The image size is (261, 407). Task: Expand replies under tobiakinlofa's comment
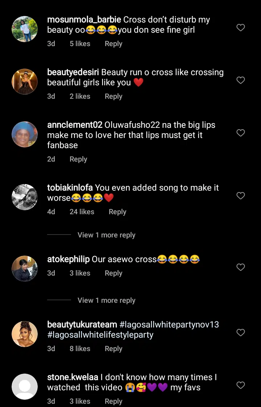(106, 235)
